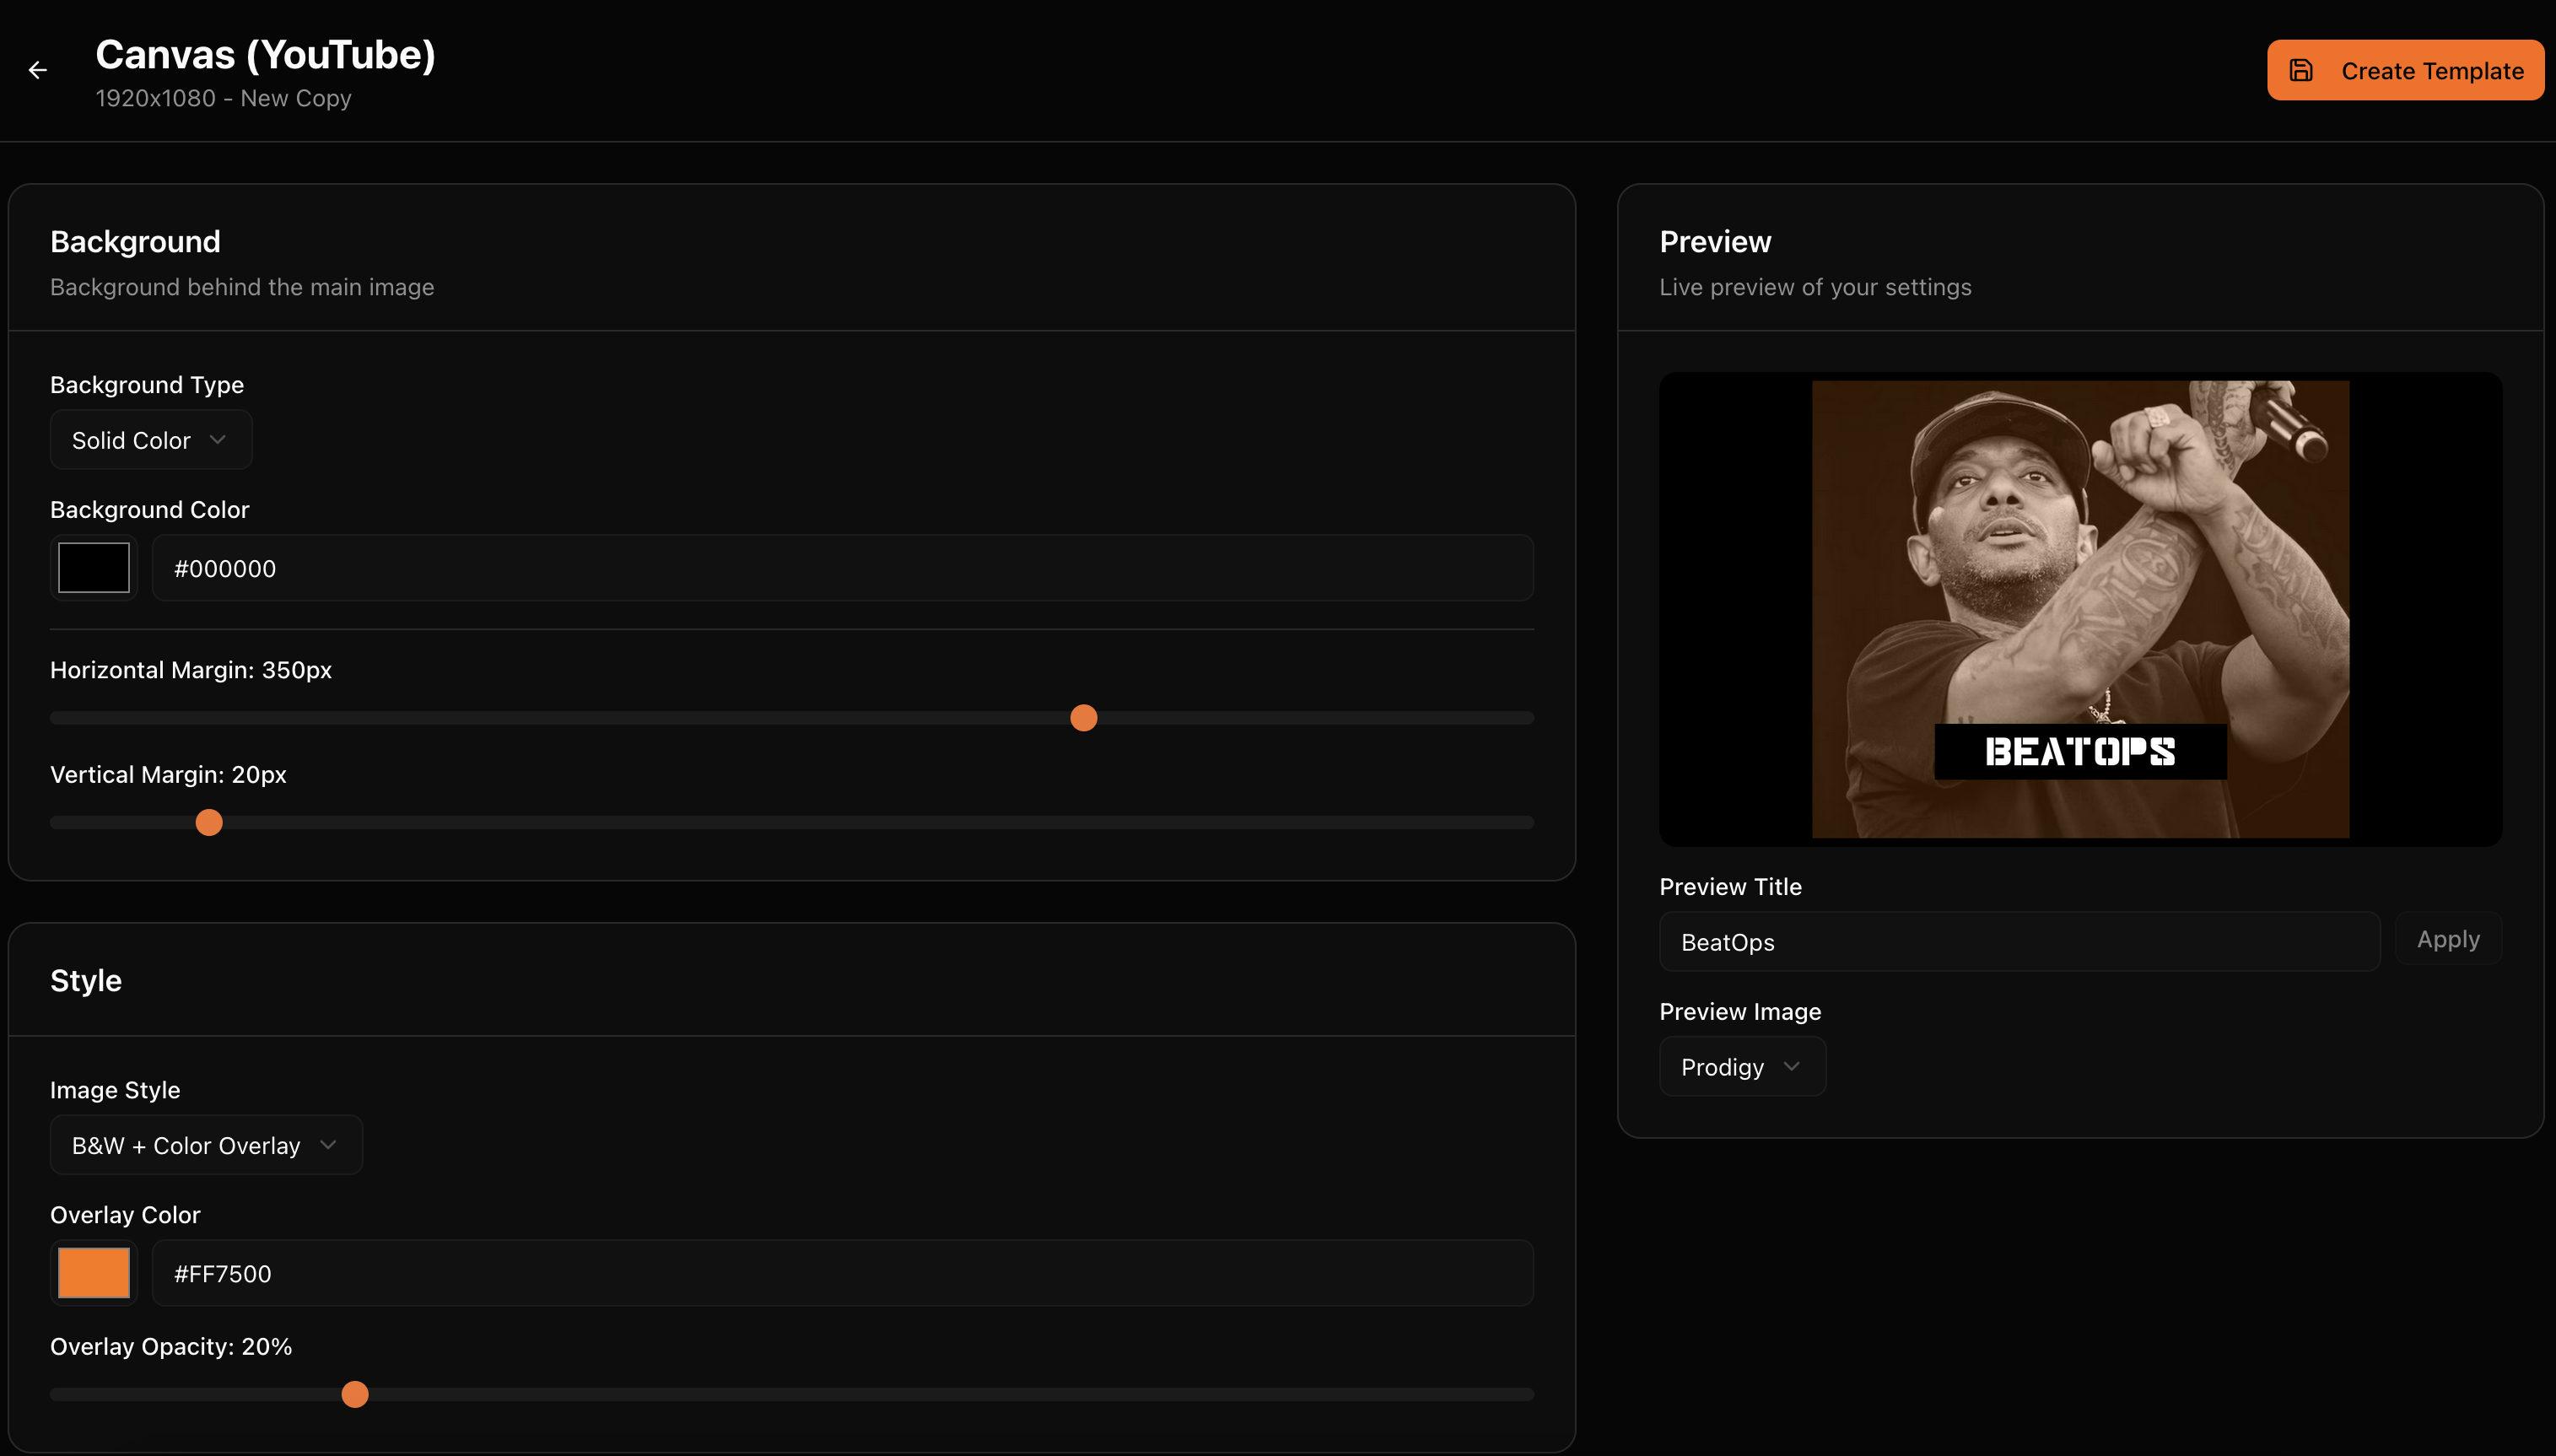Click the save icon in Create Template
Viewport: 2556px width, 1456px height.
click(x=2301, y=70)
